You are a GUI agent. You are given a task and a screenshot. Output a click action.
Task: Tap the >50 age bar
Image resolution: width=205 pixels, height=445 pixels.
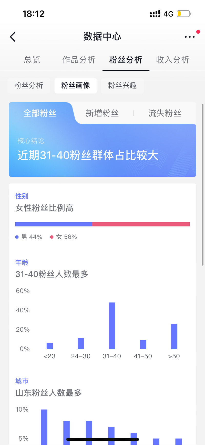[x=174, y=336]
